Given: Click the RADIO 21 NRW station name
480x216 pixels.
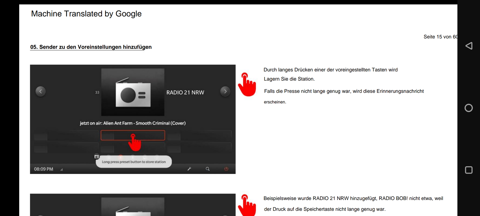Looking at the screenshot, I should click(185, 92).
